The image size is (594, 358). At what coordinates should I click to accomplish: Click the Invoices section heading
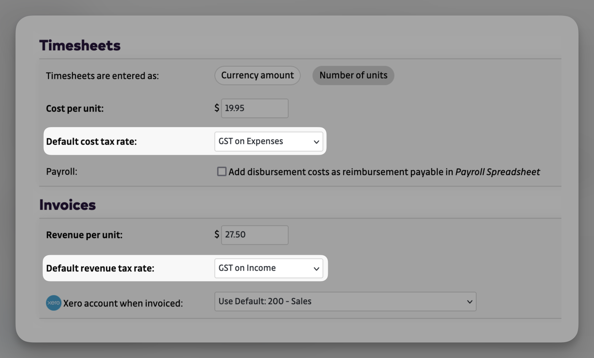click(x=67, y=204)
